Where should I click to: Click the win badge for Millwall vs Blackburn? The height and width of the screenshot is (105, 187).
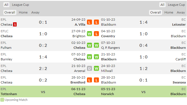96,68
